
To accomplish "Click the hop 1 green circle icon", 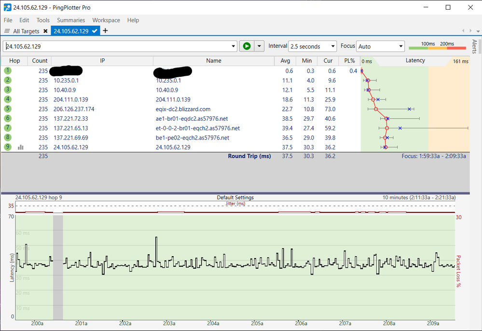I will click(8, 70).
